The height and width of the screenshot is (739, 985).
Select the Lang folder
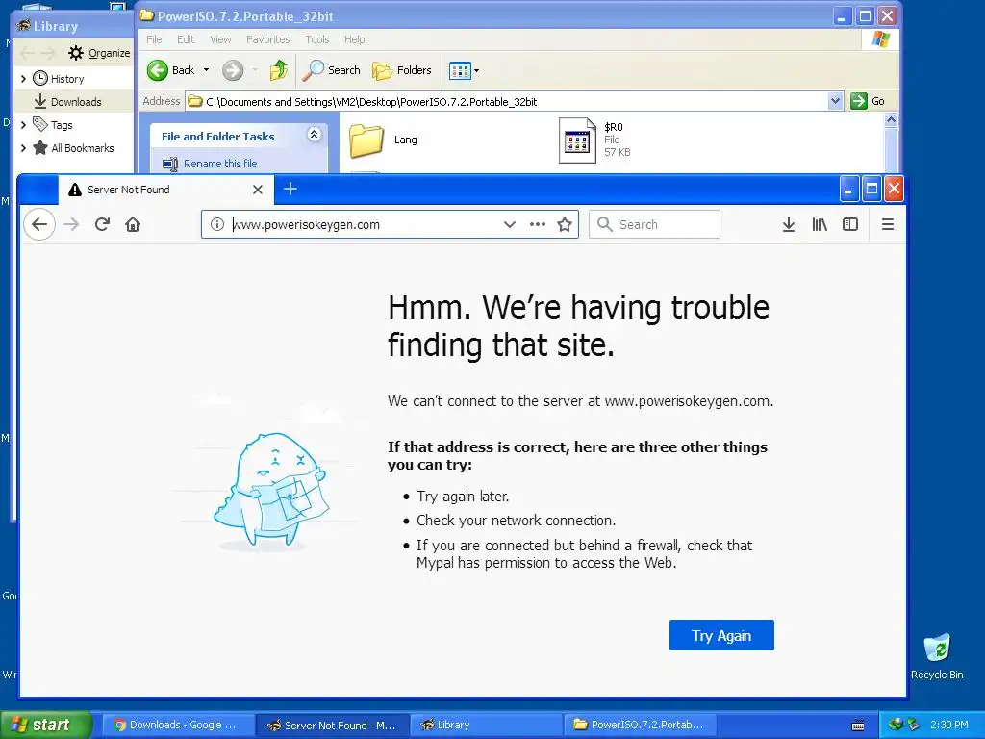pos(383,140)
